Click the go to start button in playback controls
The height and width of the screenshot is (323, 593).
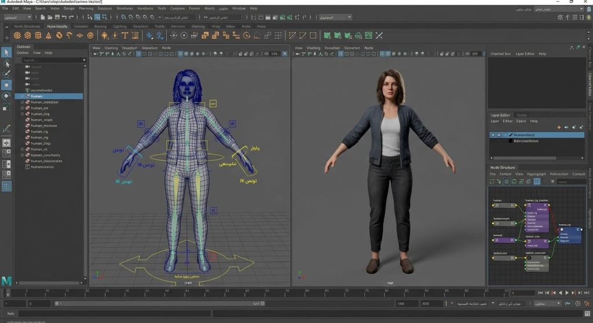click(540, 293)
